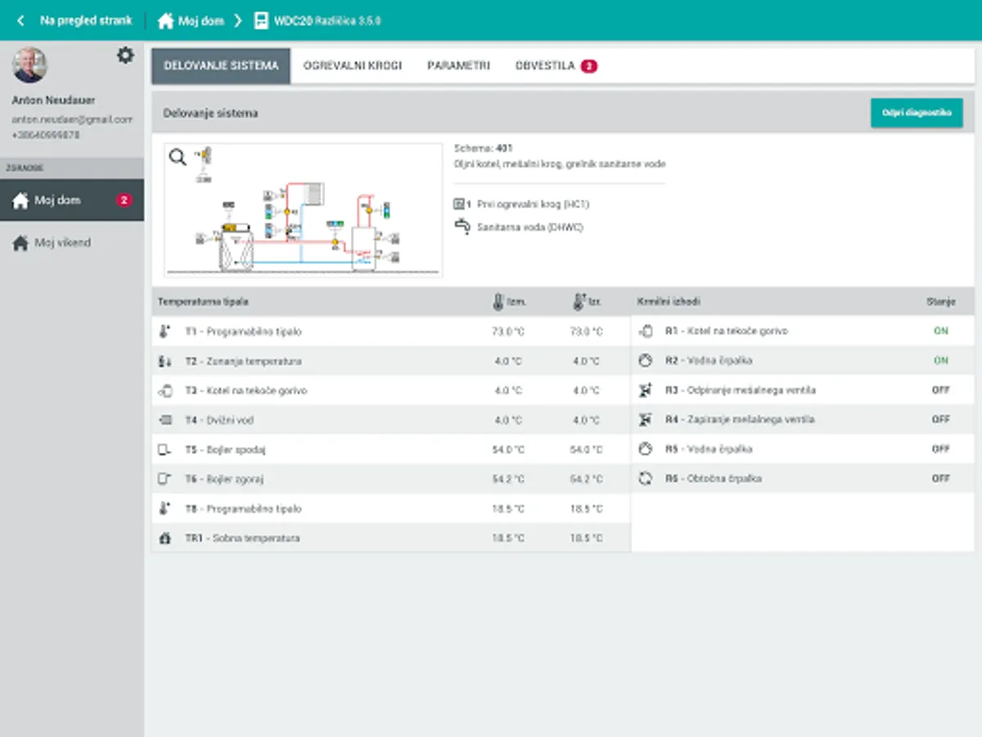Click the T5 Bojler spodaj sensor icon
This screenshot has width=982, height=737.
point(165,450)
